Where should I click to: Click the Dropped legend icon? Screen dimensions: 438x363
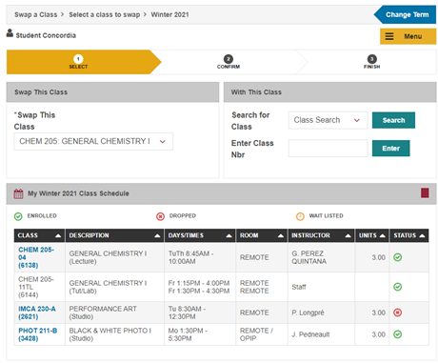coord(160,216)
